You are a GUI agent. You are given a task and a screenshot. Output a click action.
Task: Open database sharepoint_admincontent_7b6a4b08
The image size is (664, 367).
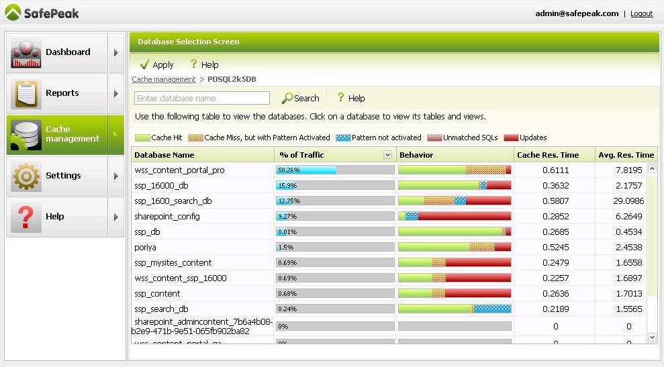(x=202, y=326)
